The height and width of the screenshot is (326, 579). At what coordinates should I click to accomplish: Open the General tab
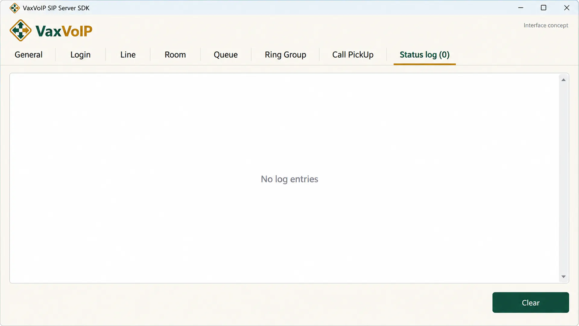(x=29, y=55)
